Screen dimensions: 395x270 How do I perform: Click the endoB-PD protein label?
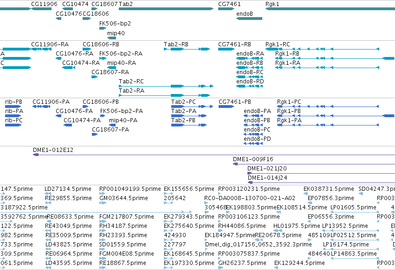point(258,139)
